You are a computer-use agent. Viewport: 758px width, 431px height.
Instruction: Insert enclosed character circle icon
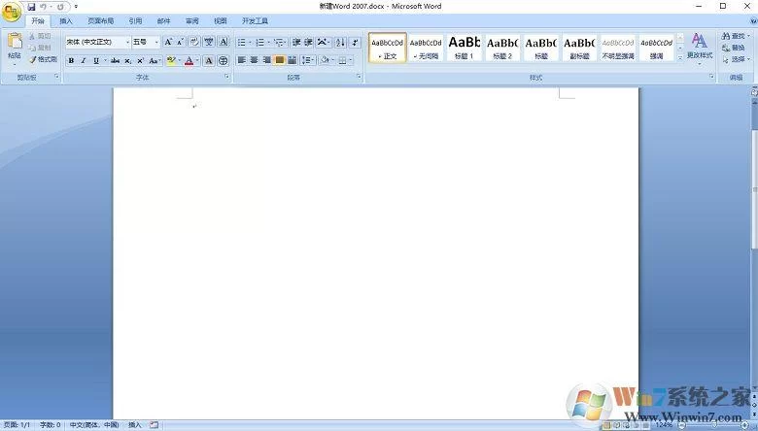click(223, 61)
